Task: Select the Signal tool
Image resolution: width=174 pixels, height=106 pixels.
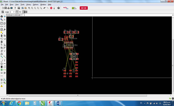Action: click(5, 70)
